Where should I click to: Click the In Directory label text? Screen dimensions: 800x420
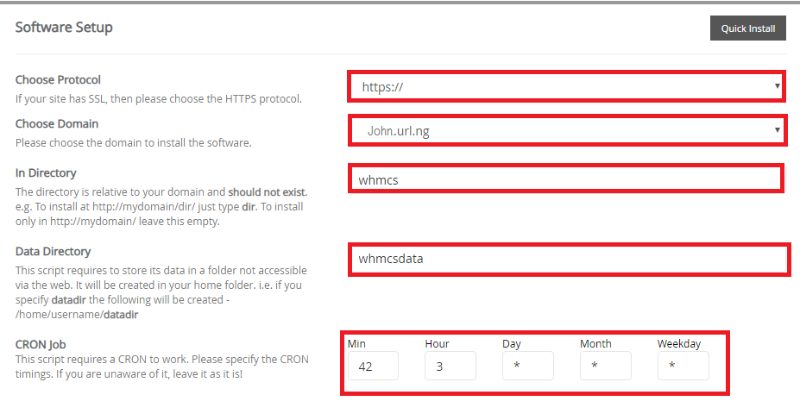[x=46, y=173]
